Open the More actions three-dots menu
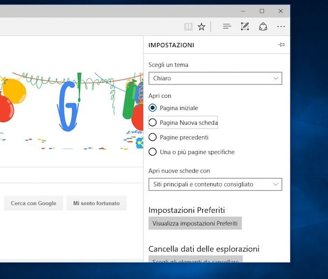 point(281,26)
